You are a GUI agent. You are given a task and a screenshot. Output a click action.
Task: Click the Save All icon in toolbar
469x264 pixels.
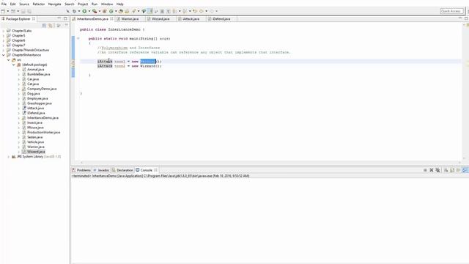coord(29,11)
